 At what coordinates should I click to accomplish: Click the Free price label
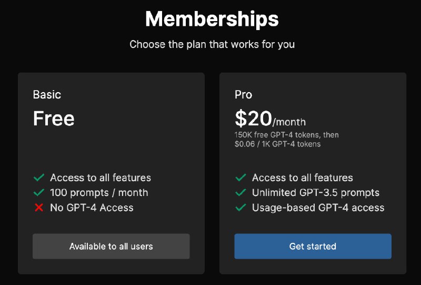coord(54,119)
